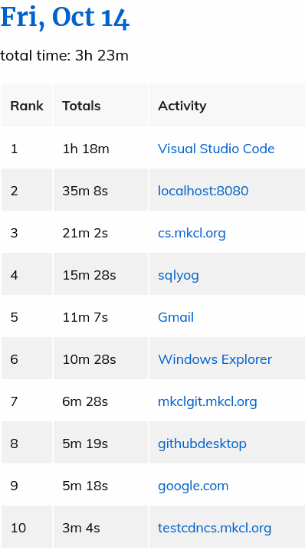Open the sqlyog activity link

coord(179,275)
